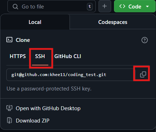Click the search magnifier icon in Go to file

15,7
